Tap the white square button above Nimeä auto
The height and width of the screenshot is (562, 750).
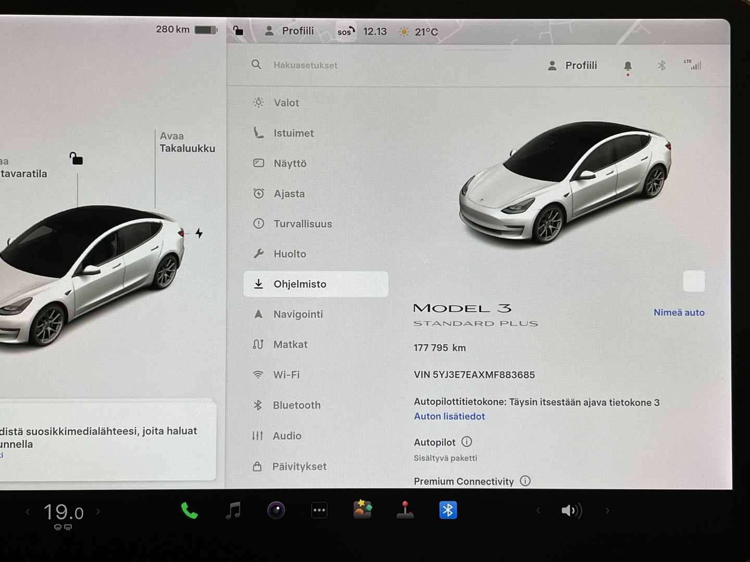(694, 282)
